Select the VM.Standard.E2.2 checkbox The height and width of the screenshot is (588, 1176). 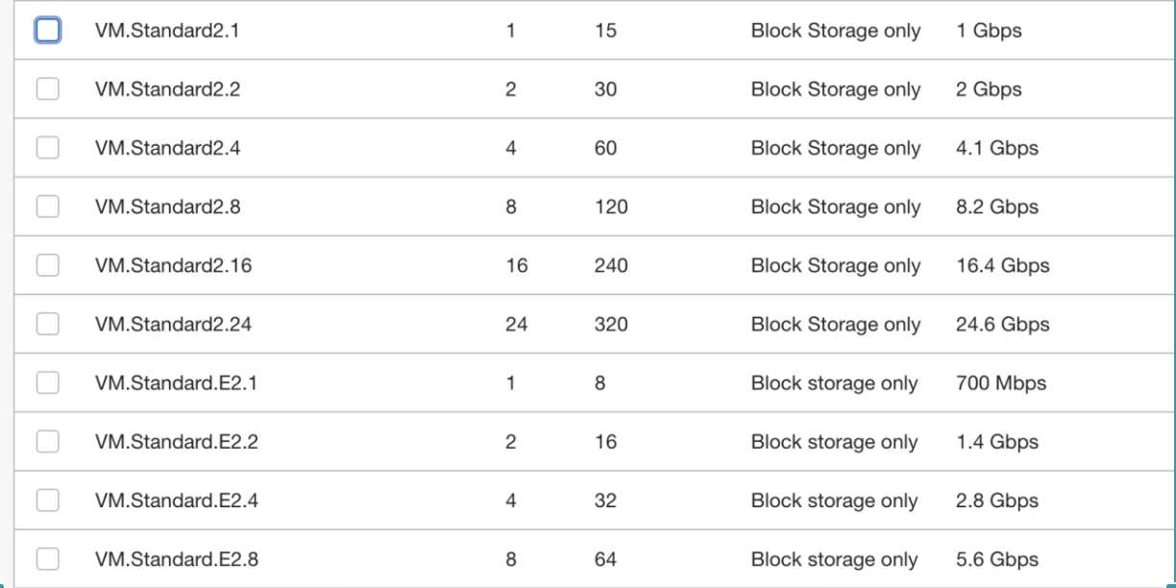pyautogui.click(x=48, y=442)
